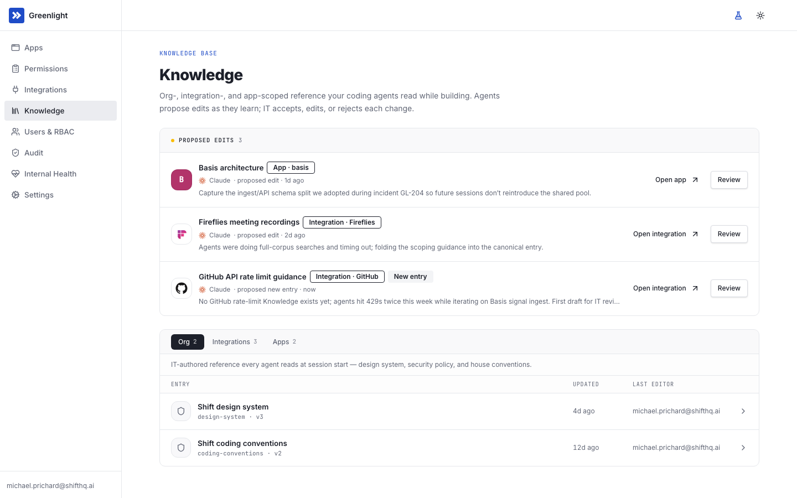Click the Basis app avatar icon
The height and width of the screenshot is (498, 797).
pos(182,180)
